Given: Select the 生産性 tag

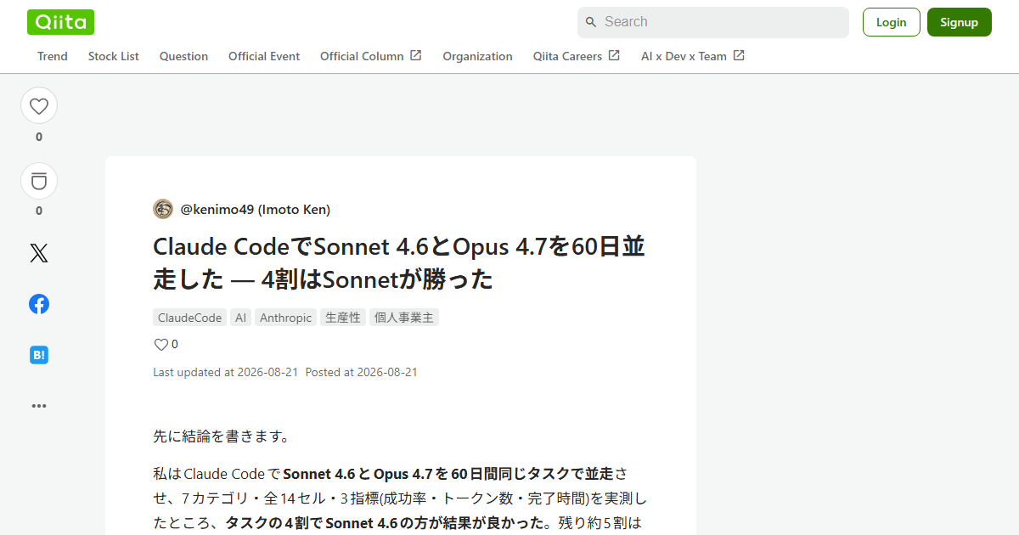Looking at the screenshot, I should [343, 318].
